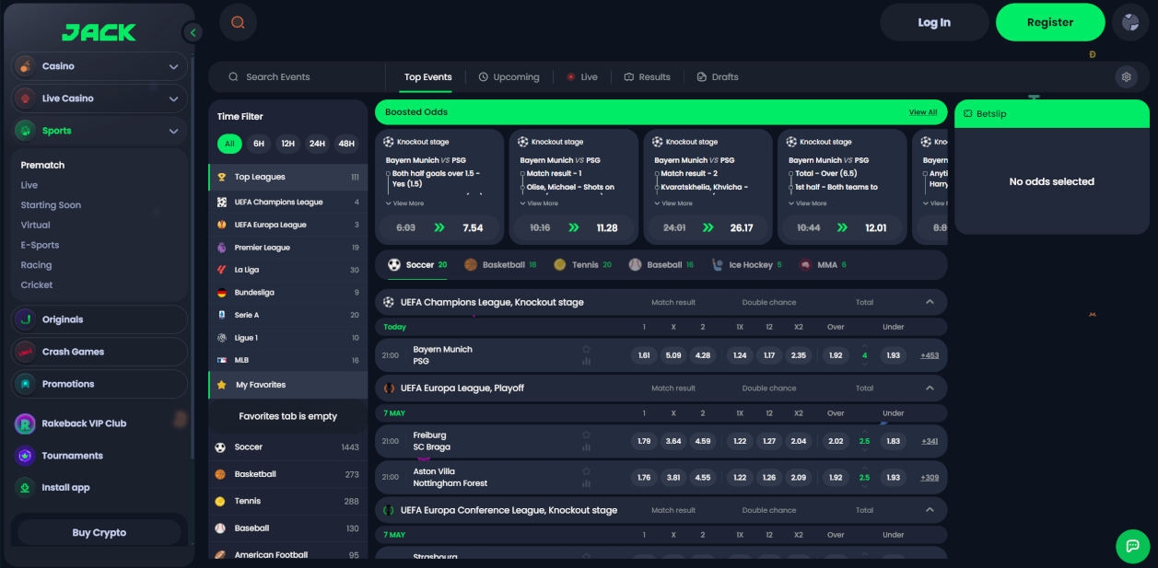This screenshot has width=1158, height=568.
Task: Click the Buy Crypto button
Action: pyautogui.click(x=99, y=533)
